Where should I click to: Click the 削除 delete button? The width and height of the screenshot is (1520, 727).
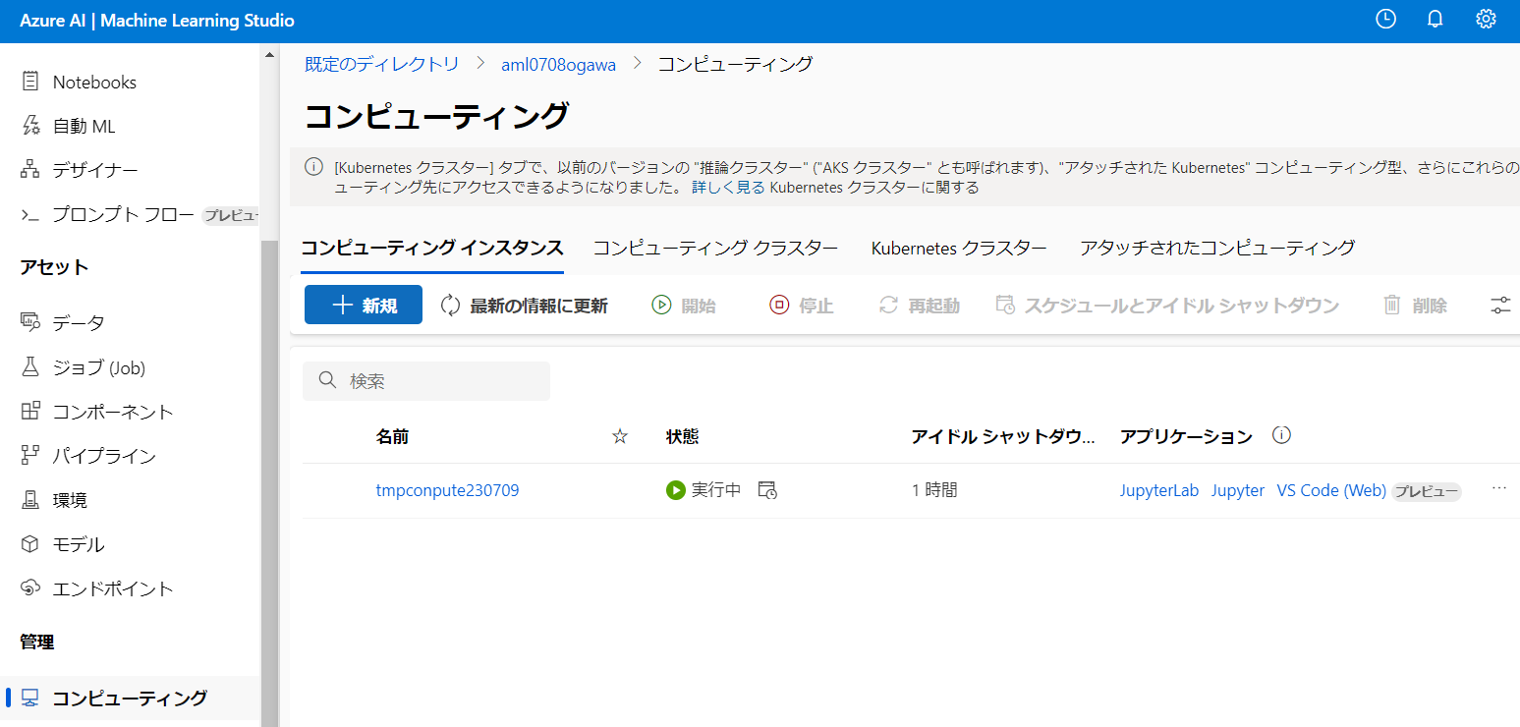click(x=1416, y=305)
